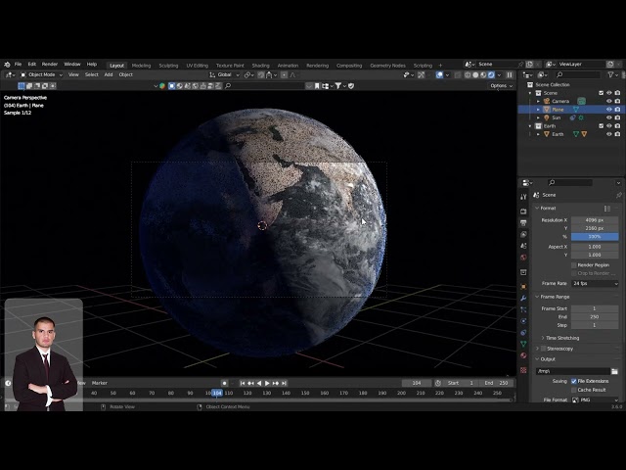
Task: Open the World properties tab
Action: [x=523, y=258]
